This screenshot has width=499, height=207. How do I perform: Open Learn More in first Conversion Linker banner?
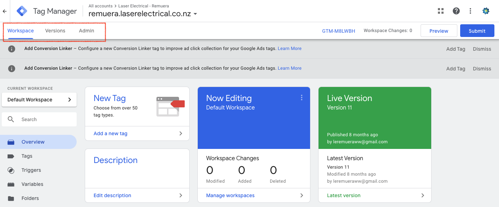290,49
